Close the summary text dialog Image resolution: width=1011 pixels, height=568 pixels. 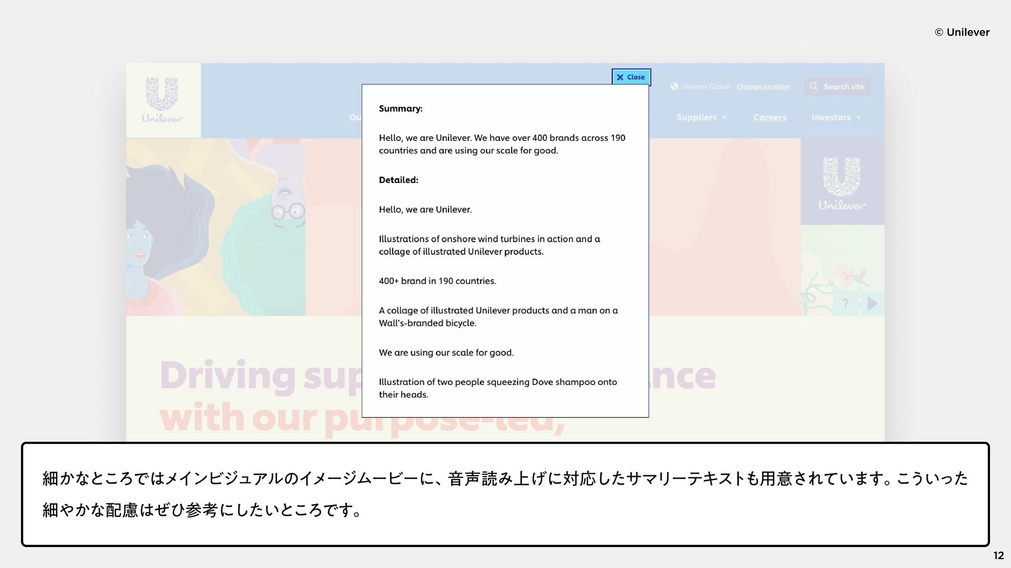pos(631,77)
